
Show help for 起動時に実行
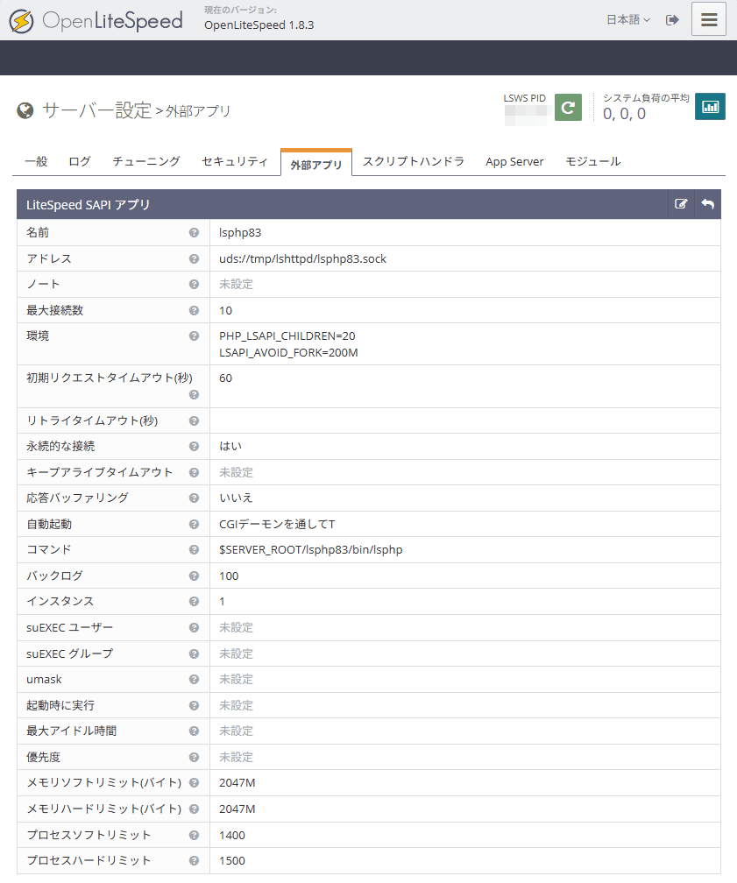[x=194, y=706]
